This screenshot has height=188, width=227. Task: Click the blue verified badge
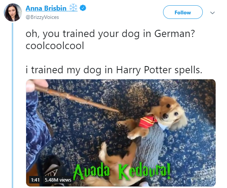83,8
